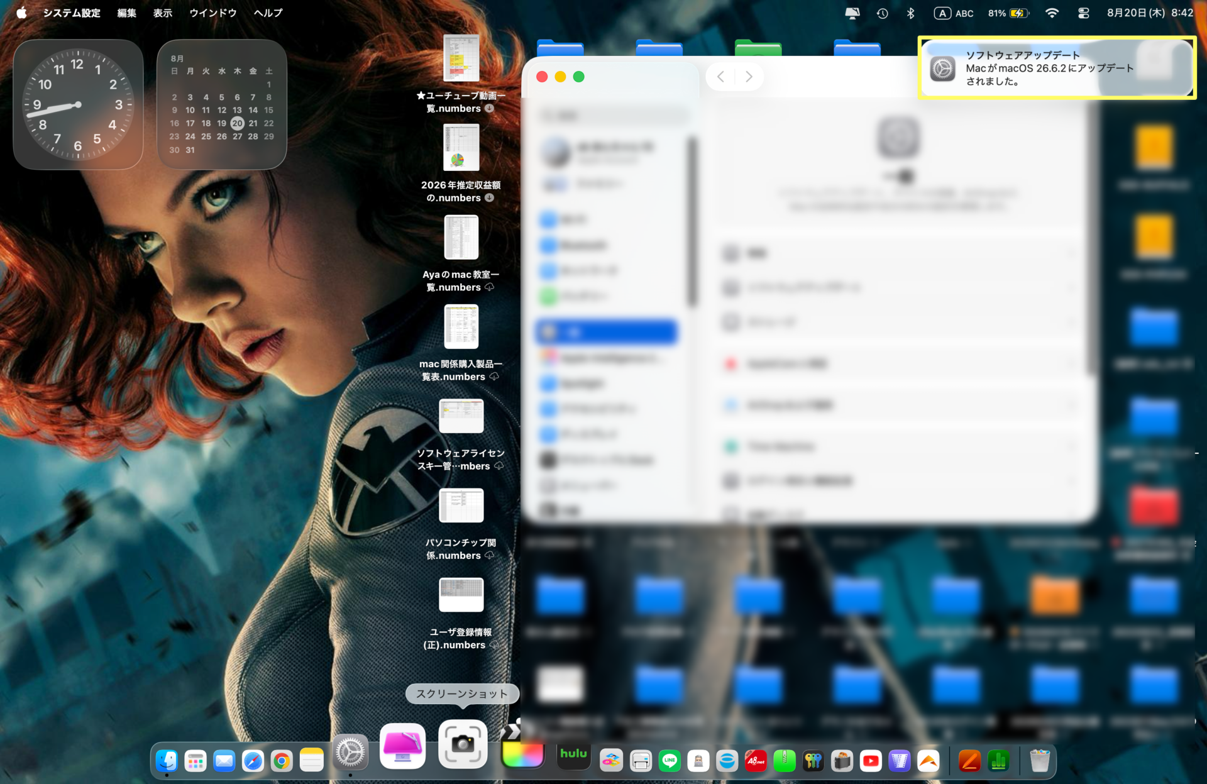Launch Mail from the Dock
Image resolution: width=1207 pixels, height=784 pixels.
click(x=224, y=761)
